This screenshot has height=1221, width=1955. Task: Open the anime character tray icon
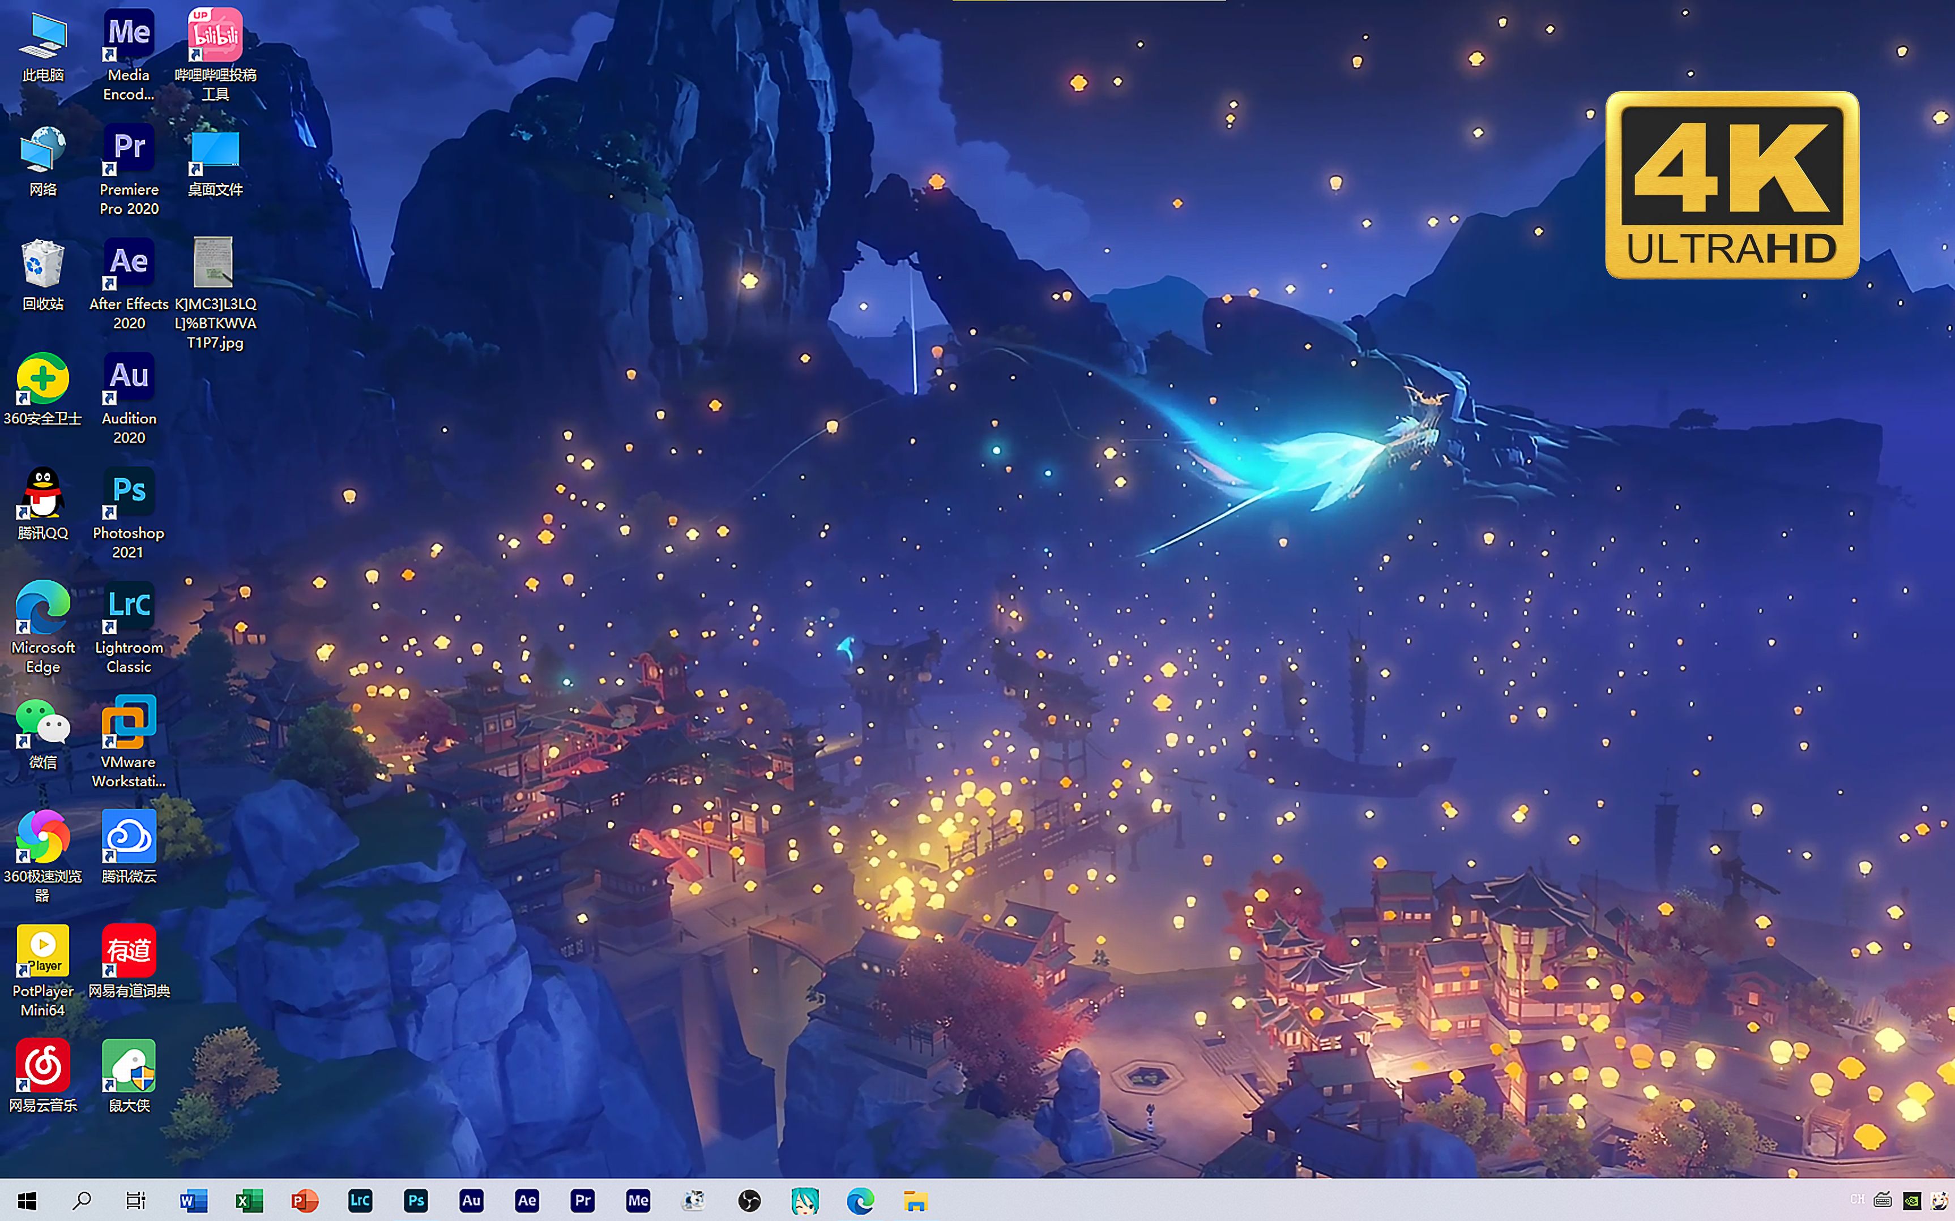point(1940,1200)
